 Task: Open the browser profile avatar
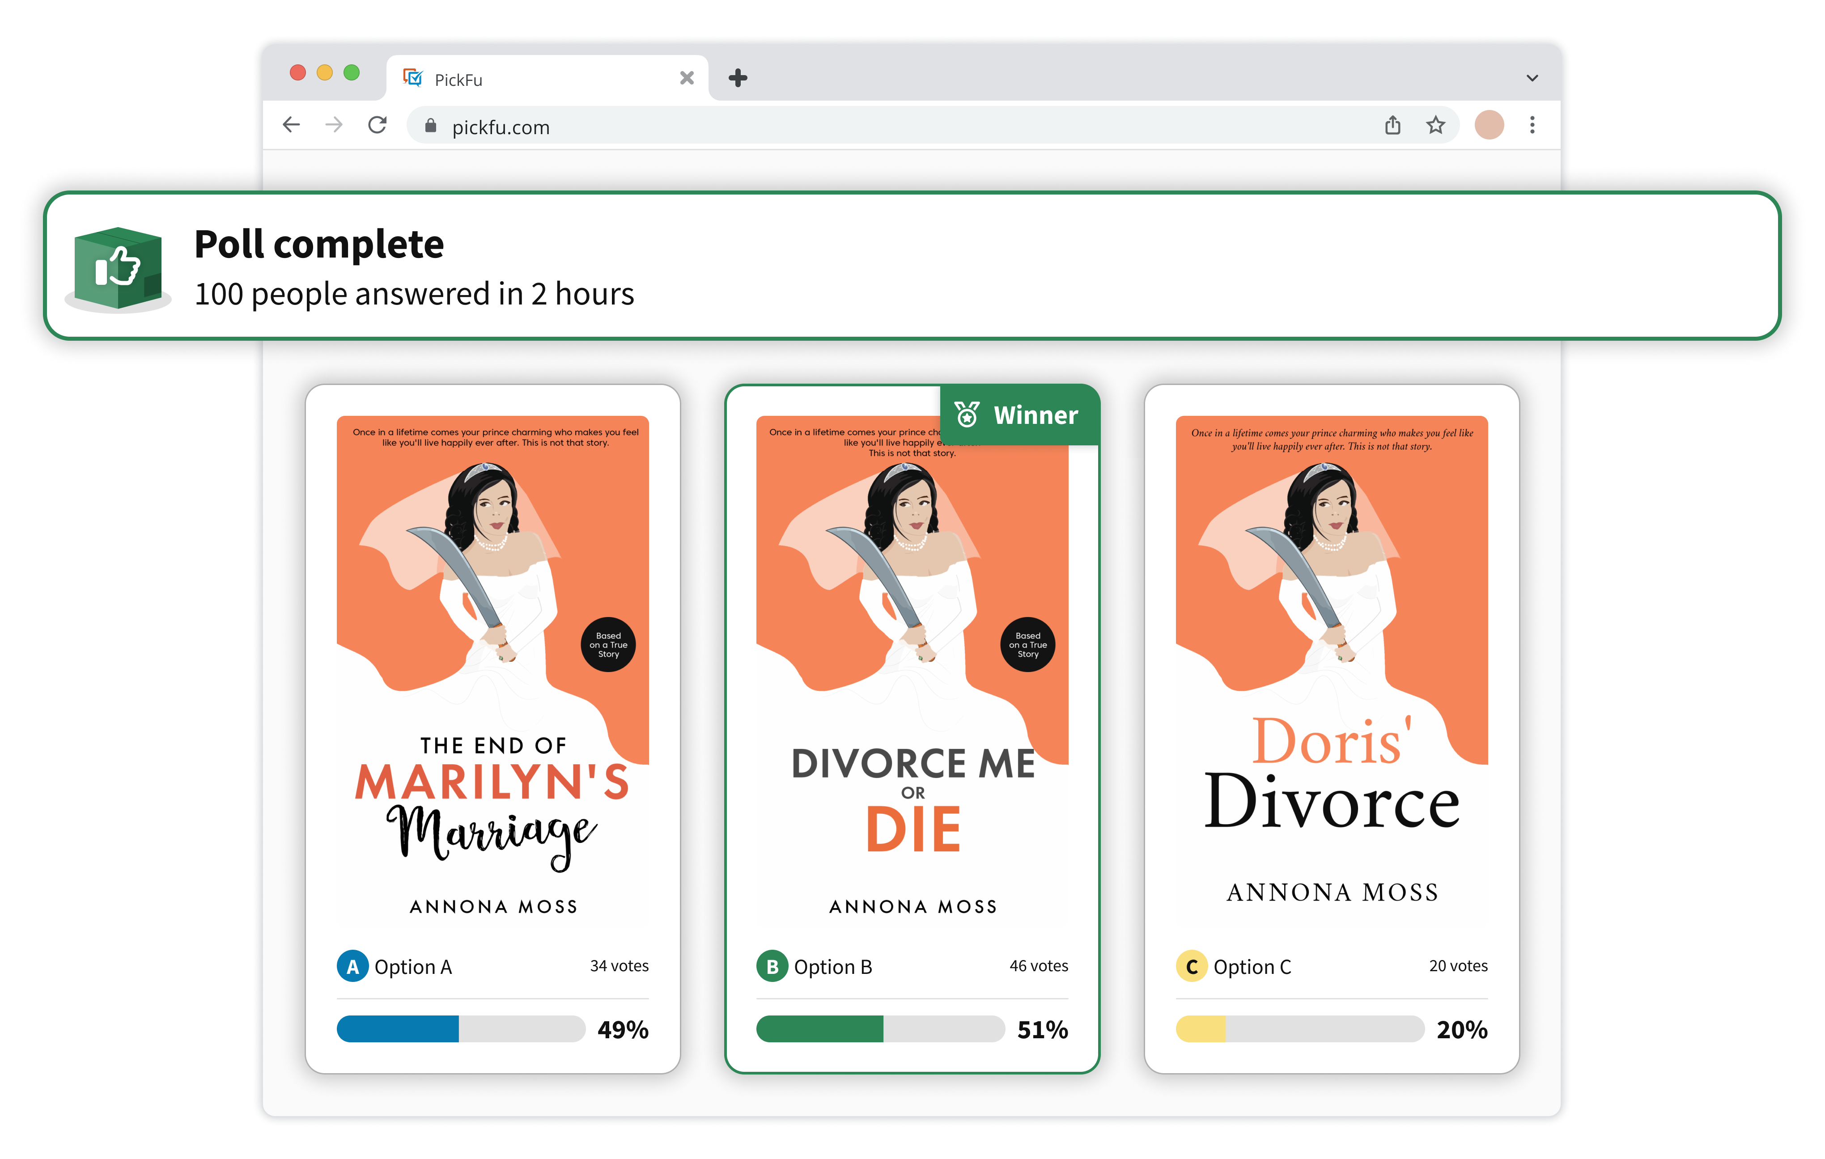1489,125
